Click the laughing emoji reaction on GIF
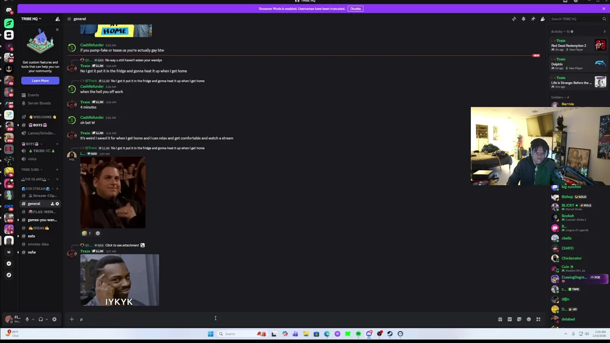The width and height of the screenshot is (610, 343). (86, 233)
